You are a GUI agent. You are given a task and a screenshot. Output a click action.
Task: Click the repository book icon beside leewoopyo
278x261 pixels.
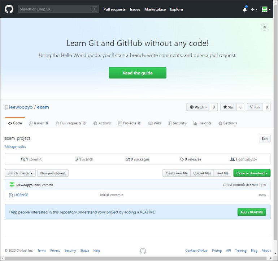(6, 107)
